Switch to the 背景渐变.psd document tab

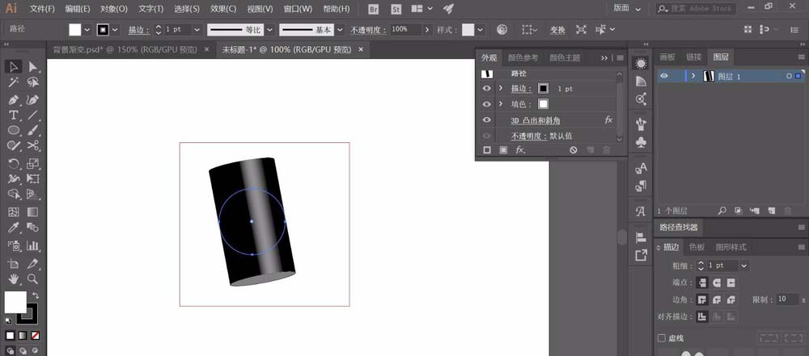point(126,49)
